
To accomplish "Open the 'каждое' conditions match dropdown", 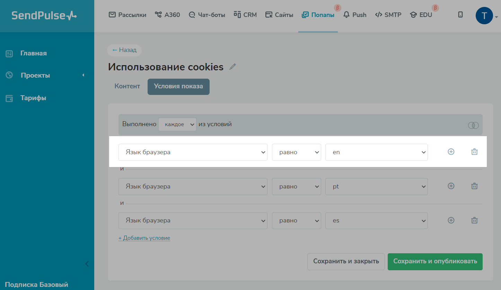I will point(177,124).
